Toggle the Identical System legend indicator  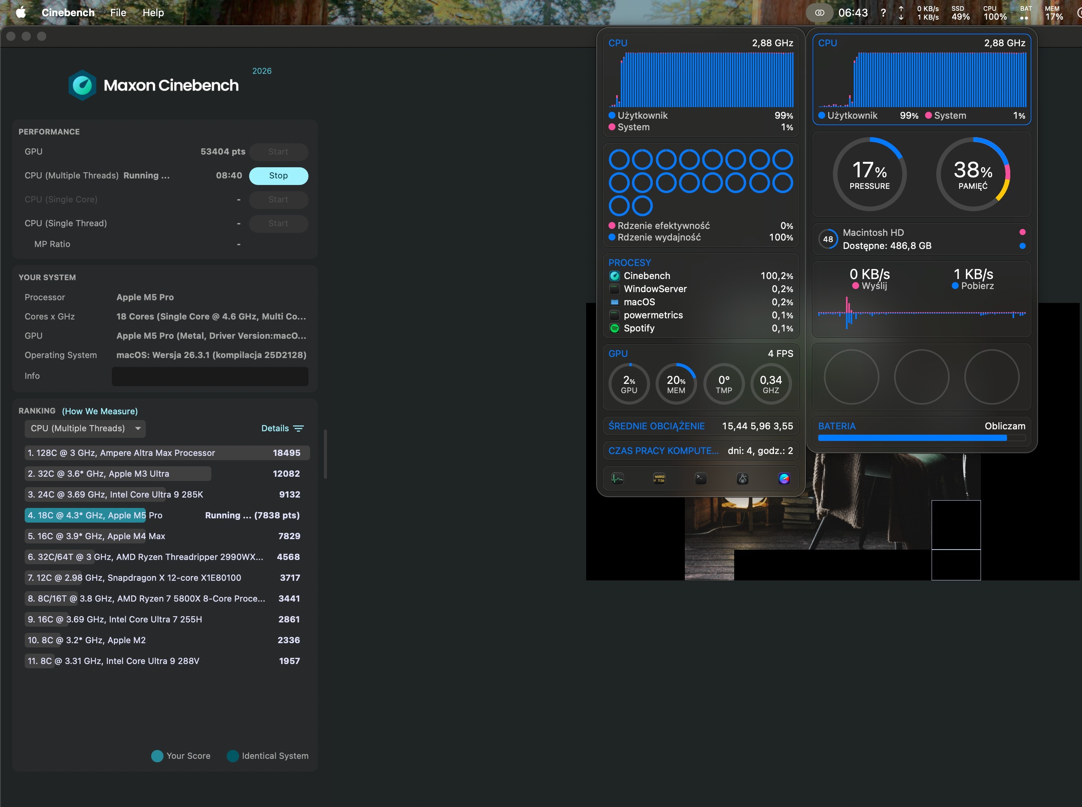[233, 756]
